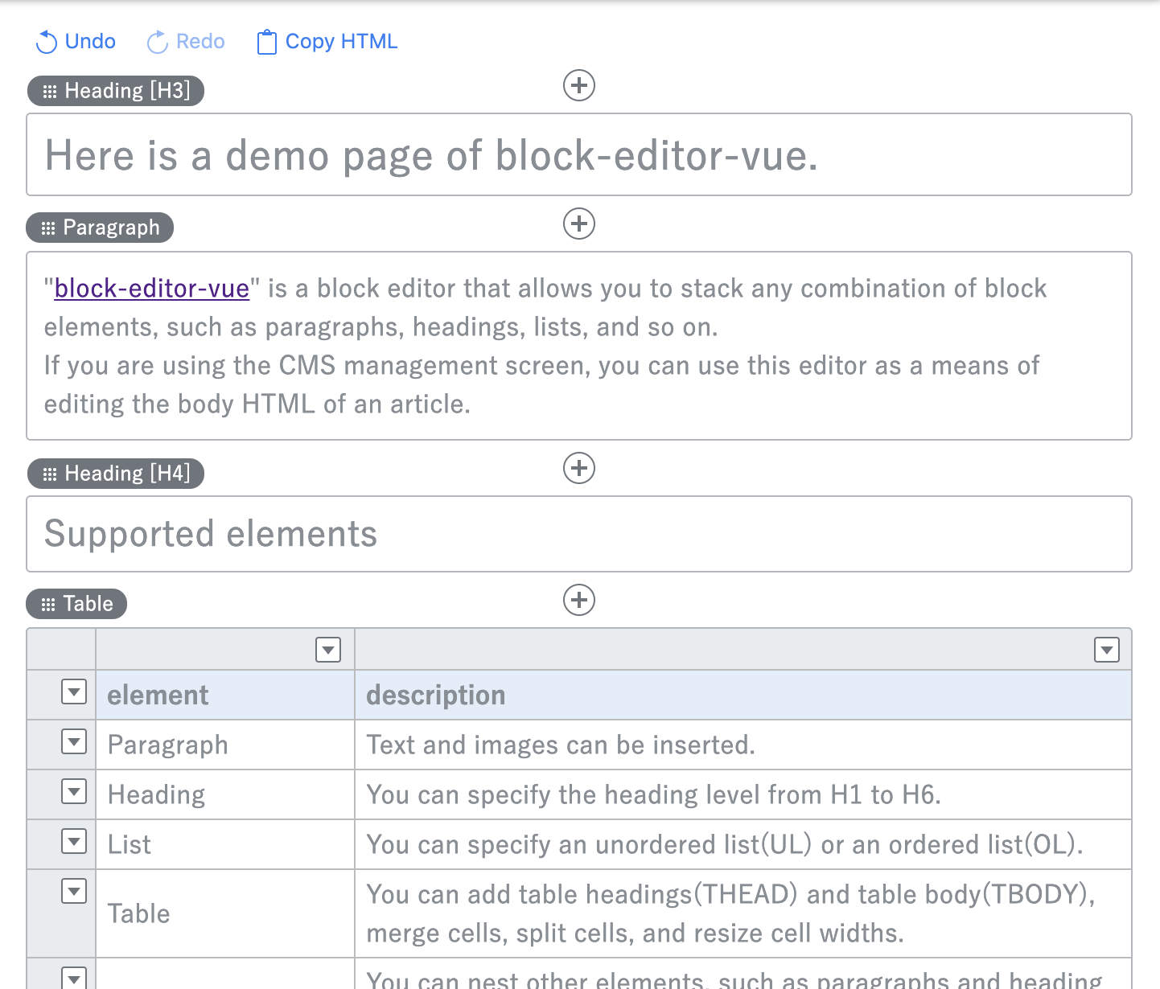Viewport: 1160px width, 989px height.
Task: Click 'Text and images can be inserted.' cell
Action: pyautogui.click(x=743, y=745)
